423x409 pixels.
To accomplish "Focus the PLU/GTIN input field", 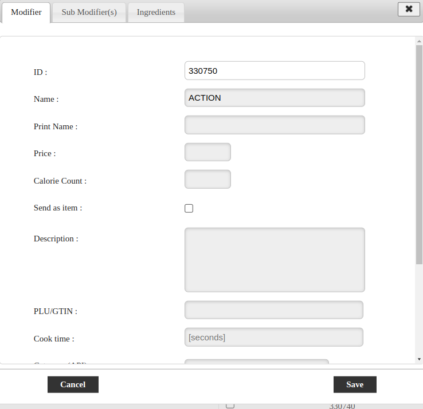I will [x=273, y=310].
